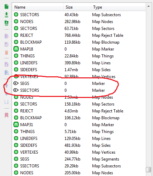Click the green M icon beside MAP18
The width and height of the screenshot is (153, 176).
(x=16, y=49)
